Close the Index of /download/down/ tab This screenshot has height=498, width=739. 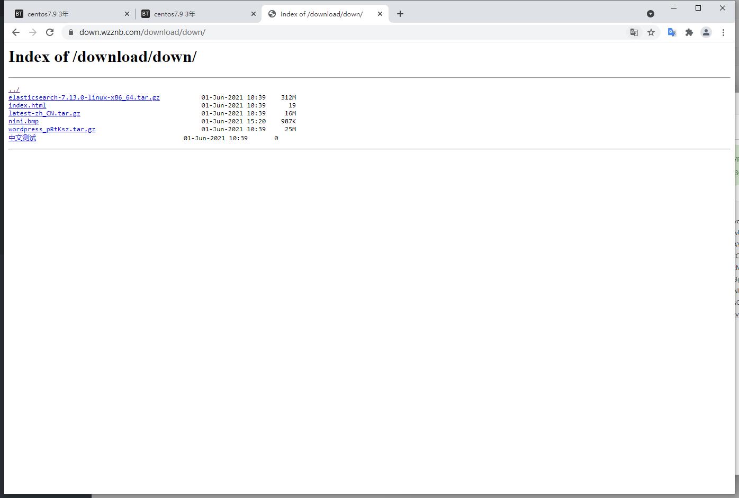pyautogui.click(x=380, y=14)
